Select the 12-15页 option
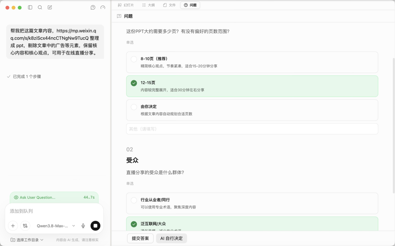The width and height of the screenshot is (395, 246). [x=252, y=86]
